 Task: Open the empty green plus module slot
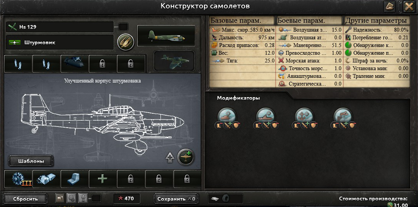(x=102, y=179)
